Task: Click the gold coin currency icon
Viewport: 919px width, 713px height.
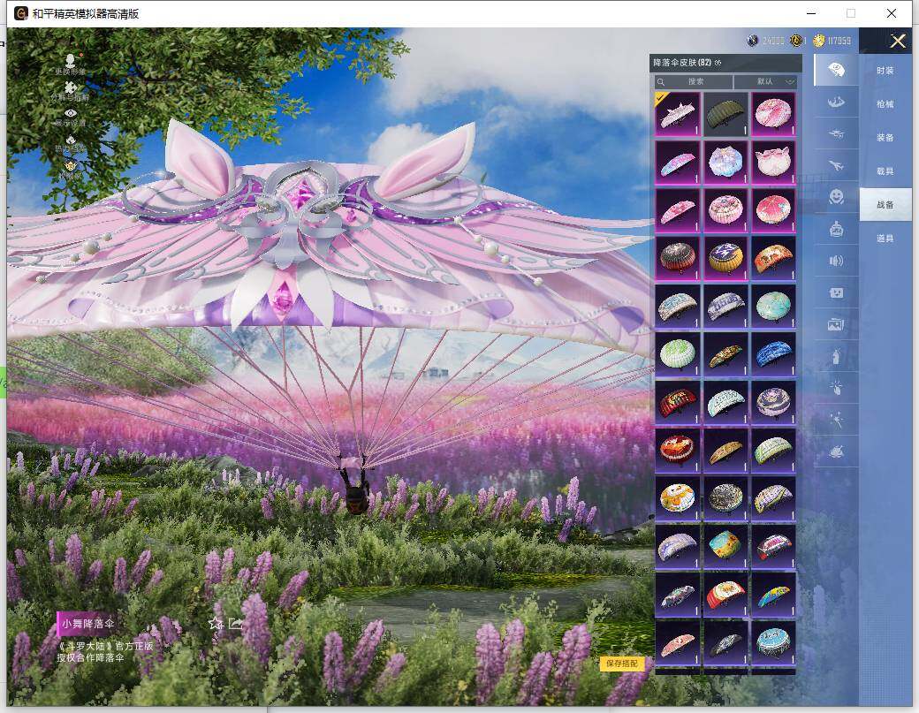Action: (819, 41)
